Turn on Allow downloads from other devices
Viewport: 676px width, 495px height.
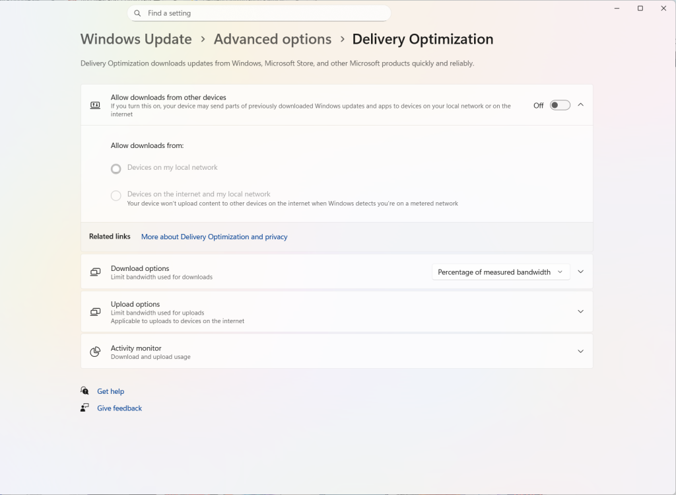560,105
